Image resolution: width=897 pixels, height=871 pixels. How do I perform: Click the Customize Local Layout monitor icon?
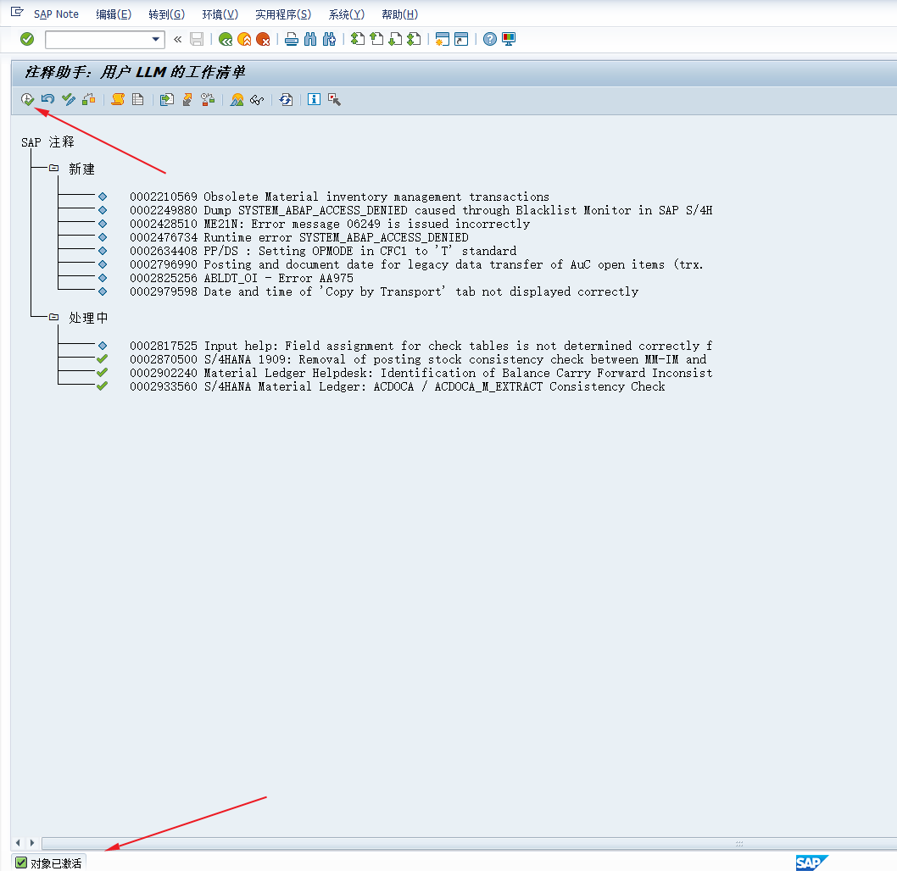click(509, 39)
